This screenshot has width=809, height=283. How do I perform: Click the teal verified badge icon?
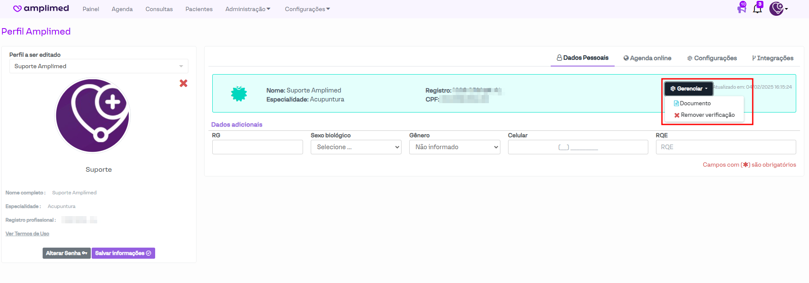pyautogui.click(x=239, y=94)
